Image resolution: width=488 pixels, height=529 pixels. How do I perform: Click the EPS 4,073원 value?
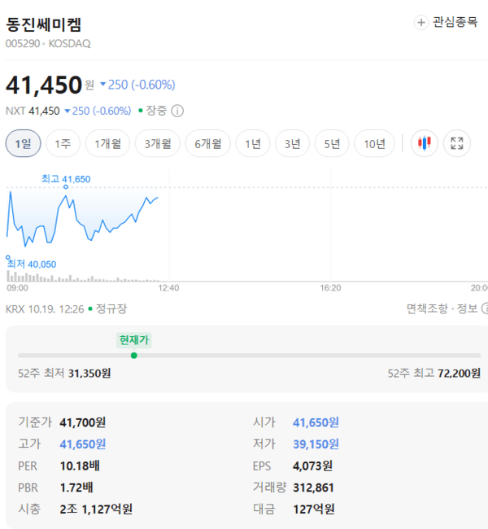click(312, 466)
